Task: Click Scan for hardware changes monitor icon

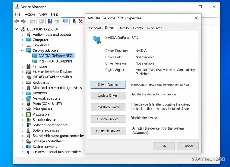Action: 65,21
